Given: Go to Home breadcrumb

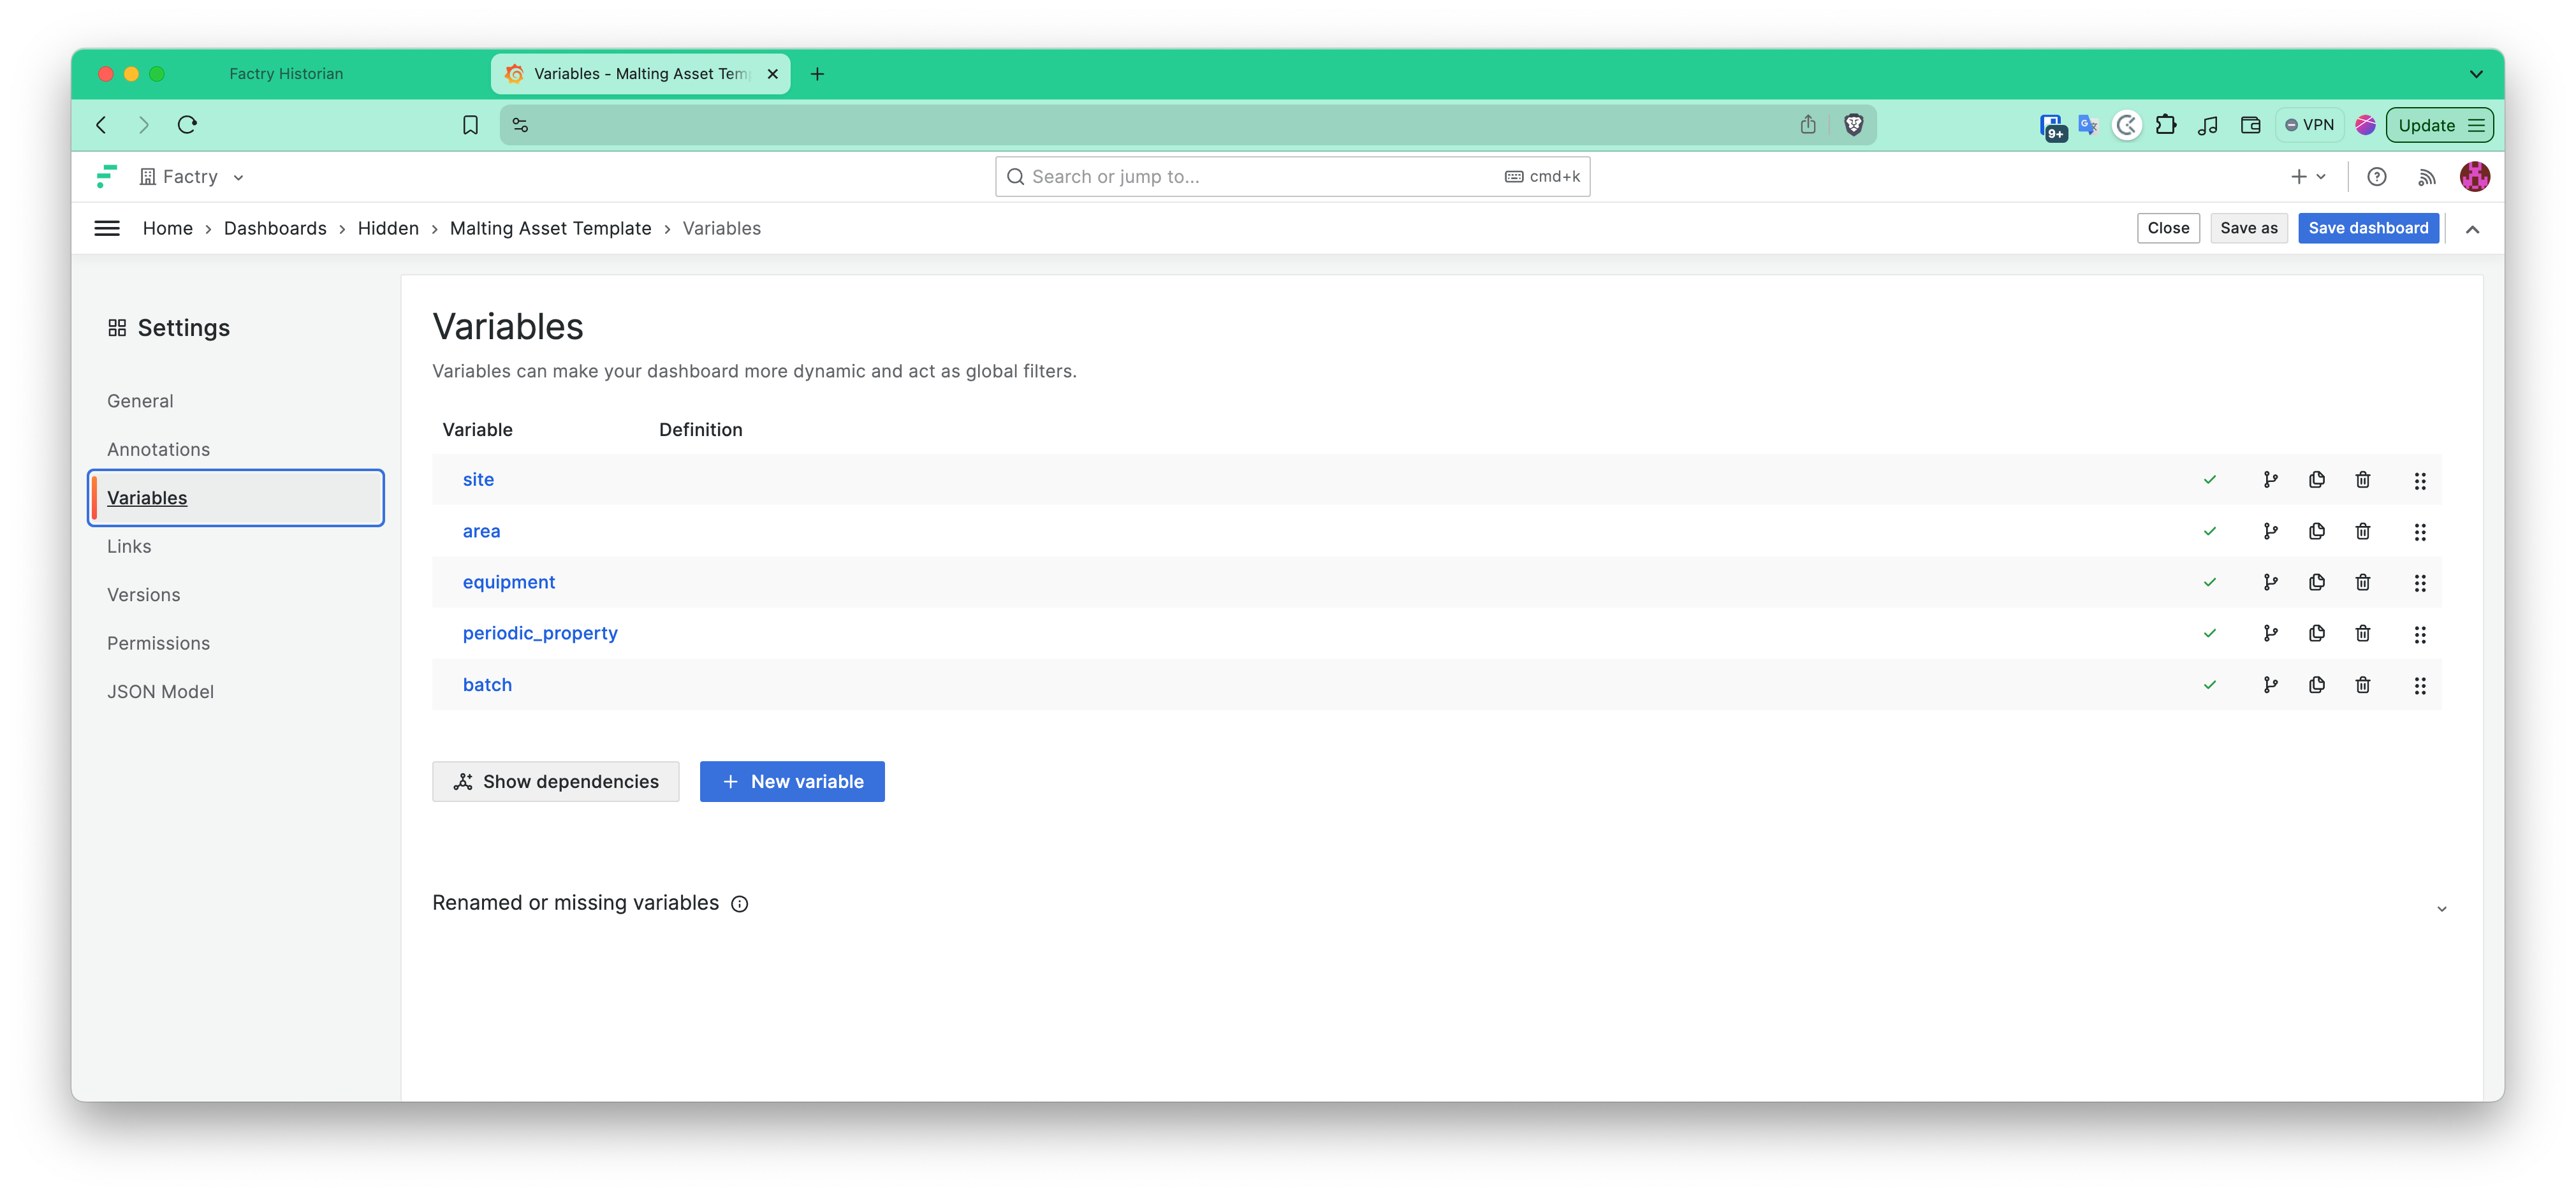Looking at the screenshot, I should click(167, 228).
